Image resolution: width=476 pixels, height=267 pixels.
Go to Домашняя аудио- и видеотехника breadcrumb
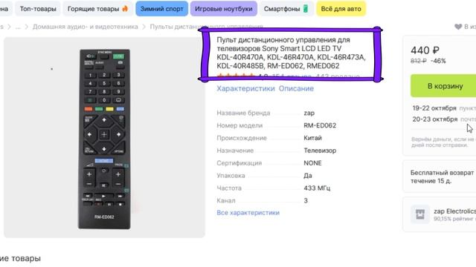(x=86, y=27)
